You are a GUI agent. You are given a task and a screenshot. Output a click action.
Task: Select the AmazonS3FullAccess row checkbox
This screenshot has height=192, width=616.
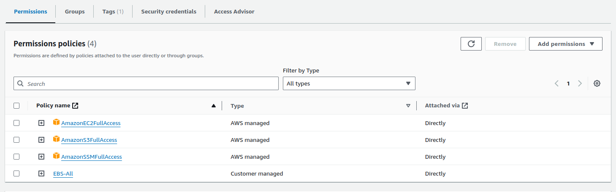(16, 140)
